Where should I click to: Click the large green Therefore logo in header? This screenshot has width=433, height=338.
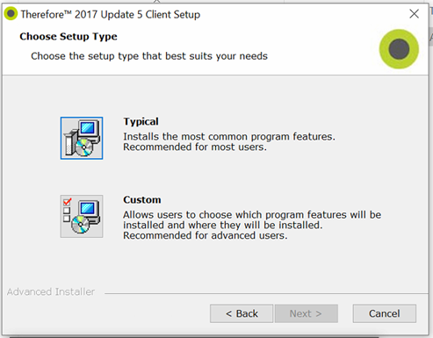click(399, 49)
